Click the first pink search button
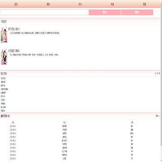The image size is (162, 162). (105, 12)
